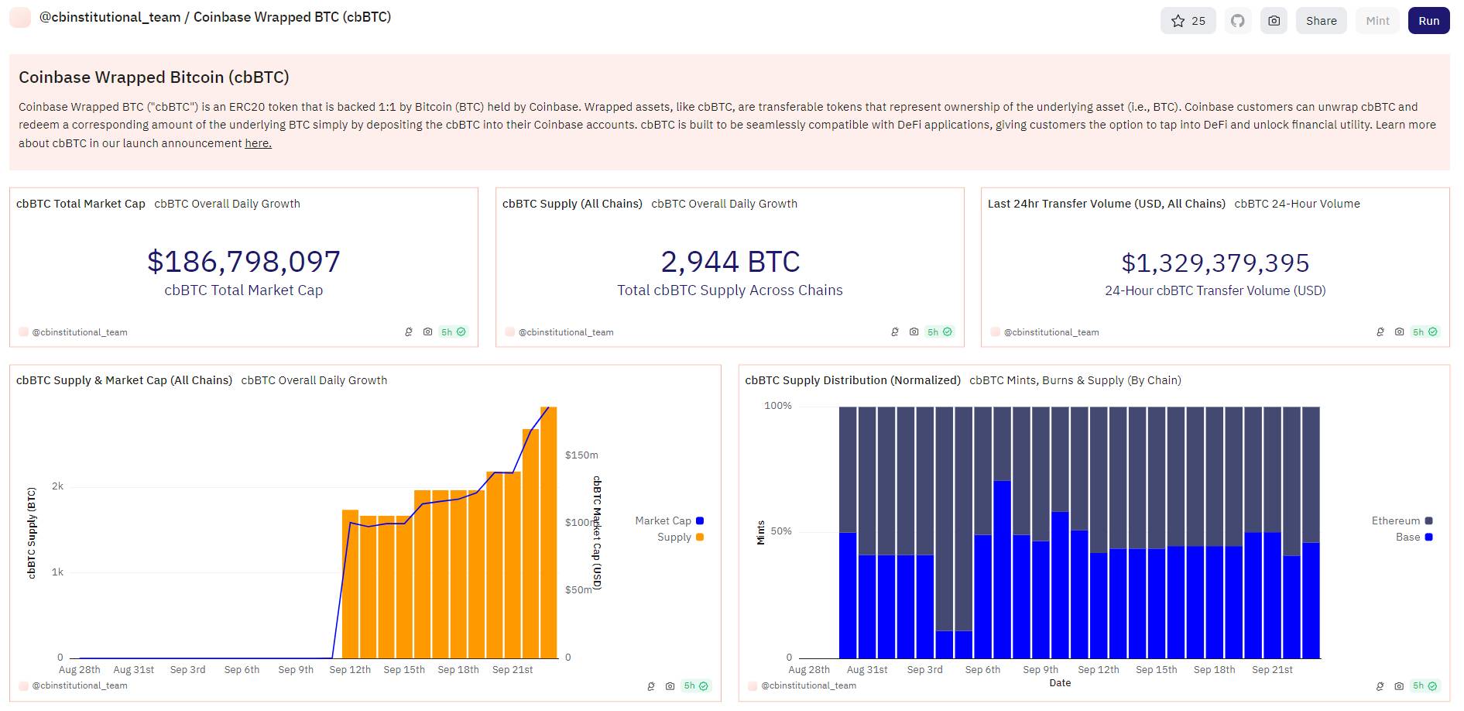Click the 5h refresh status on Supply & Market Cap chart
The image size is (1464, 711).
[x=695, y=686]
